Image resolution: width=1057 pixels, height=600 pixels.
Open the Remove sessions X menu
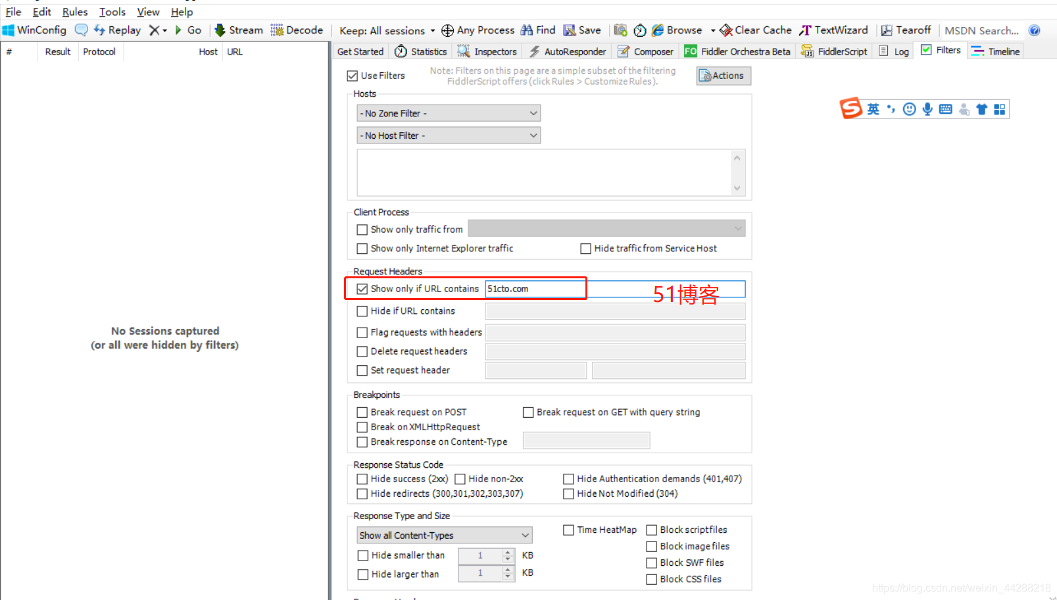click(158, 30)
